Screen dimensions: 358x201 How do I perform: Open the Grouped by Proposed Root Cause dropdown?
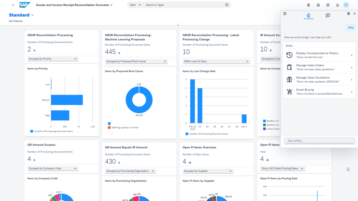[136, 61]
